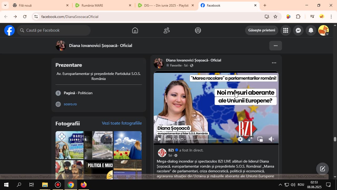Open the Facebook logo home link

pyautogui.click(x=9, y=30)
